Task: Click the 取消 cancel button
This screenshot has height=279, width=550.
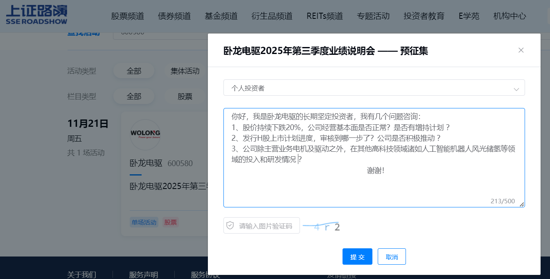Action: (x=392, y=256)
